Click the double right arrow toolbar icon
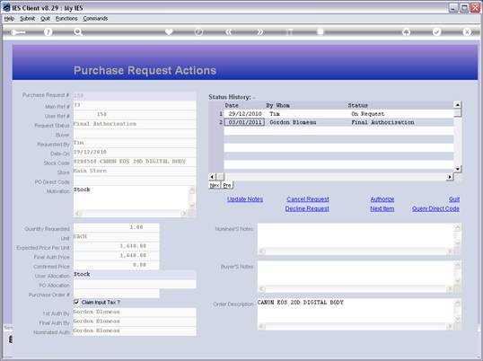Viewport: 483px width, 361px height. click(x=260, y=31)
